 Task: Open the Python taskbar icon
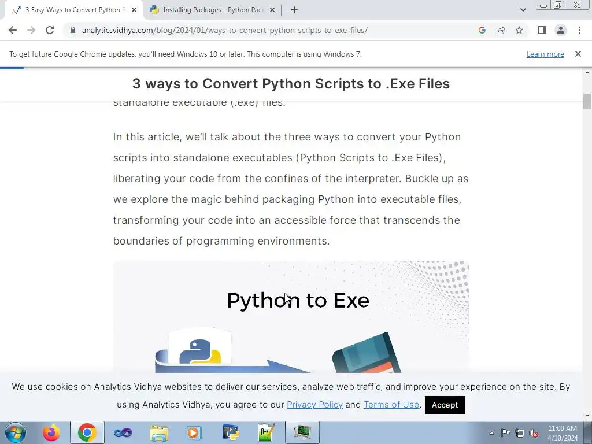230,432
